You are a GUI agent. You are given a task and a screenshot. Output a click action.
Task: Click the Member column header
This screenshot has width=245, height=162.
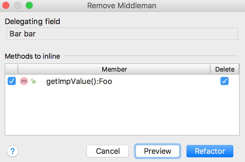[x=114, y=69]
